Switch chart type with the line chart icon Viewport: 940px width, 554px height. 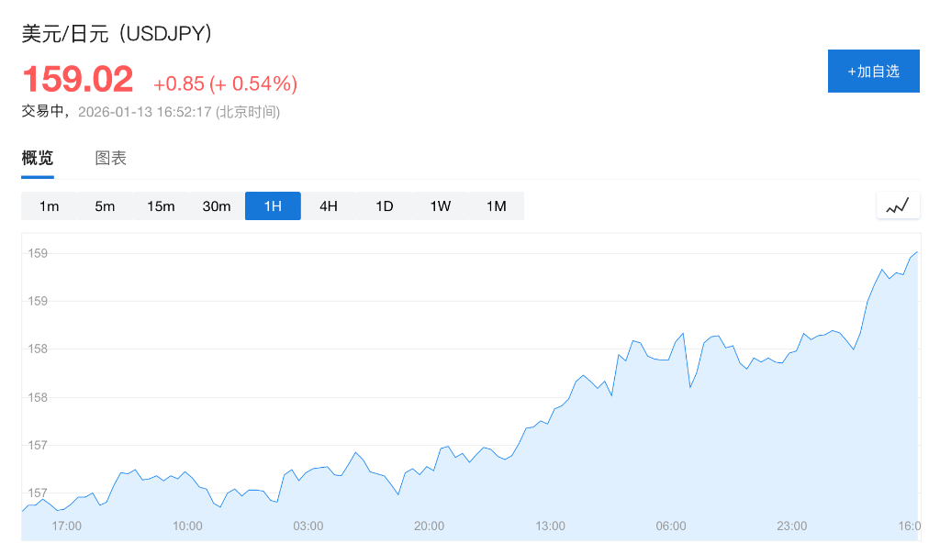(897, 205)
